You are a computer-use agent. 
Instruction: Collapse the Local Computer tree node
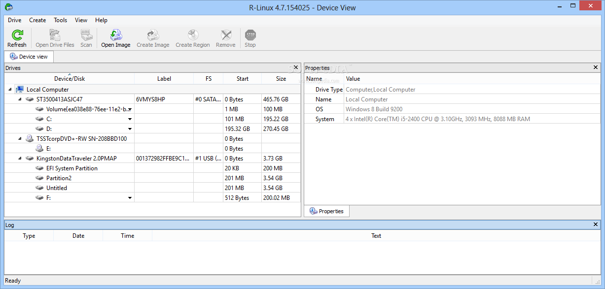pos(10,90)
